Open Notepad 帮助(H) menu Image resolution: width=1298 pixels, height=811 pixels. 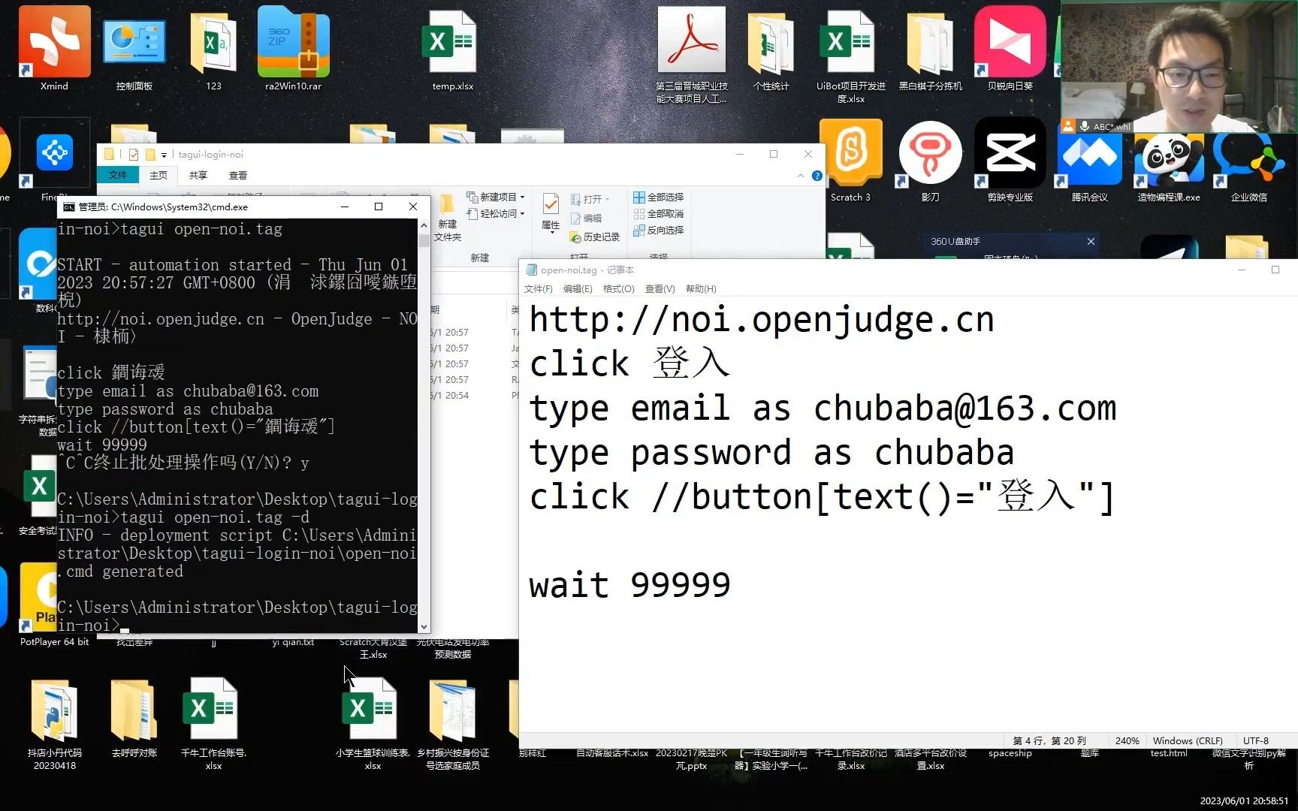701,289
